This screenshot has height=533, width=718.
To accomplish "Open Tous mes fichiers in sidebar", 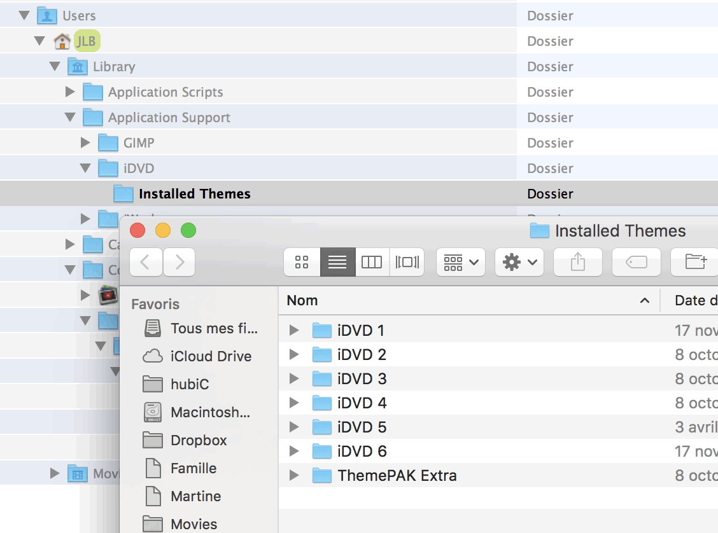I will coord(201,328).
